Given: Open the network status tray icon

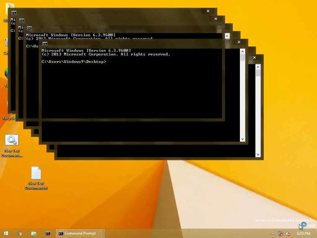Looking at the screenshot, I should (280, 234).
